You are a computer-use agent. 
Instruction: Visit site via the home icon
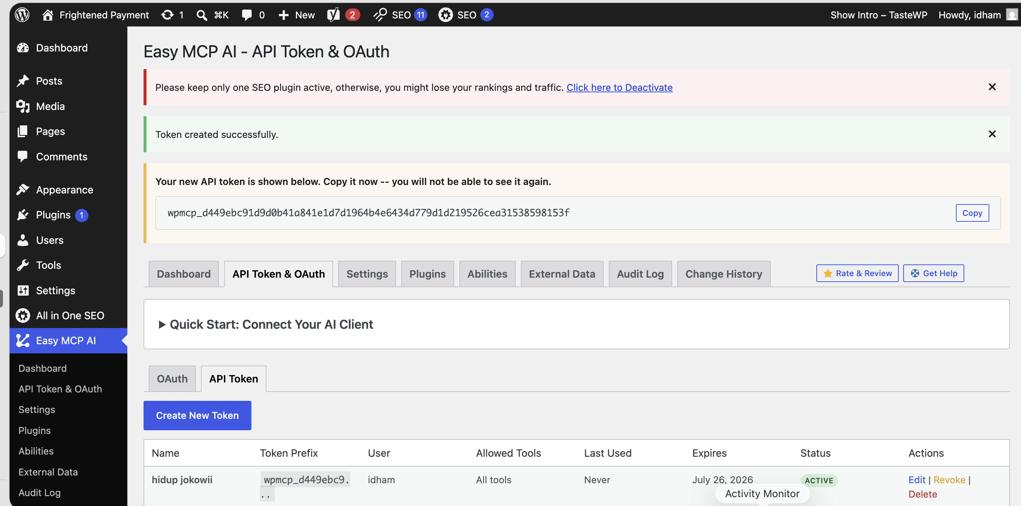tap(47, 15)
